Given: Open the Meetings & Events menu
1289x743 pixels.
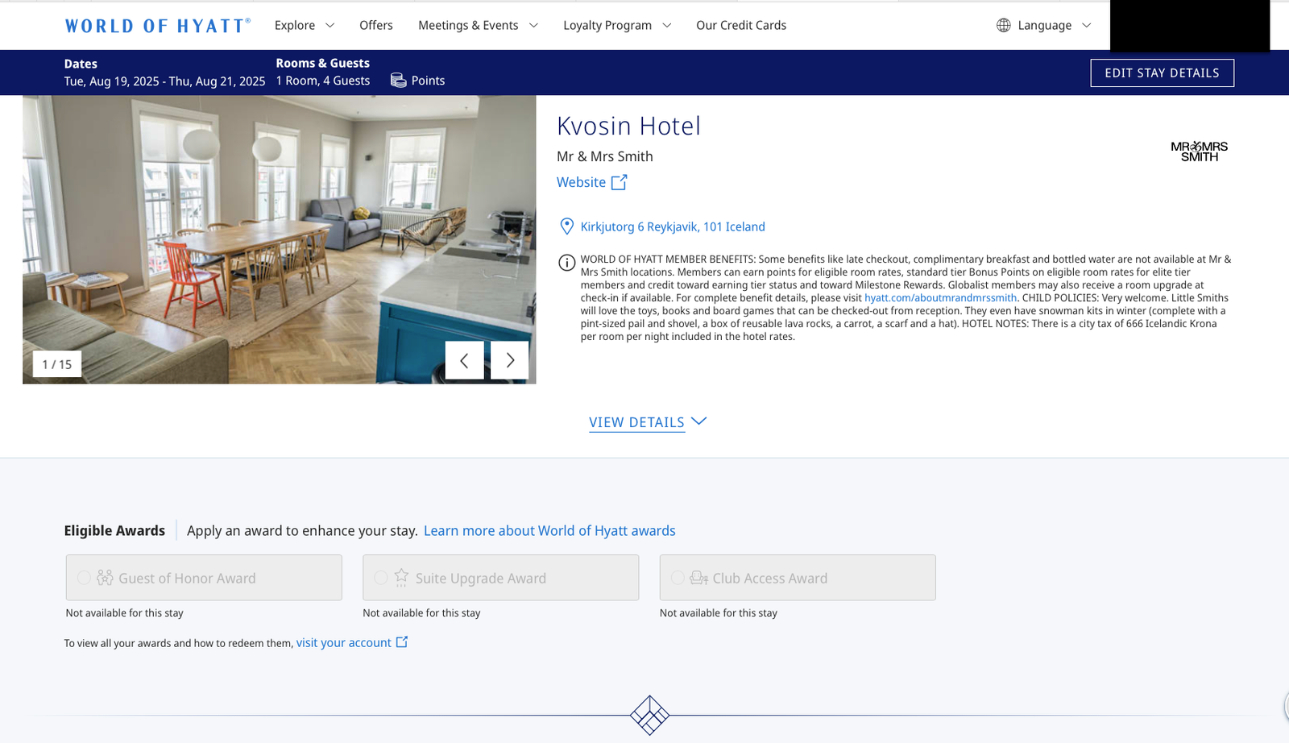Looking at the screenshot, I should coord(469,25).
